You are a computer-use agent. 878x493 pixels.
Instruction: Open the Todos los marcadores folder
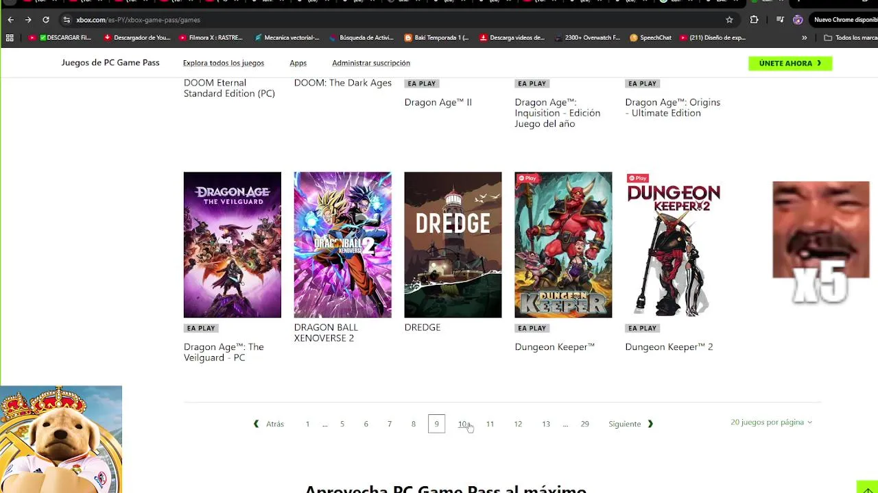[x=851, y=38]
